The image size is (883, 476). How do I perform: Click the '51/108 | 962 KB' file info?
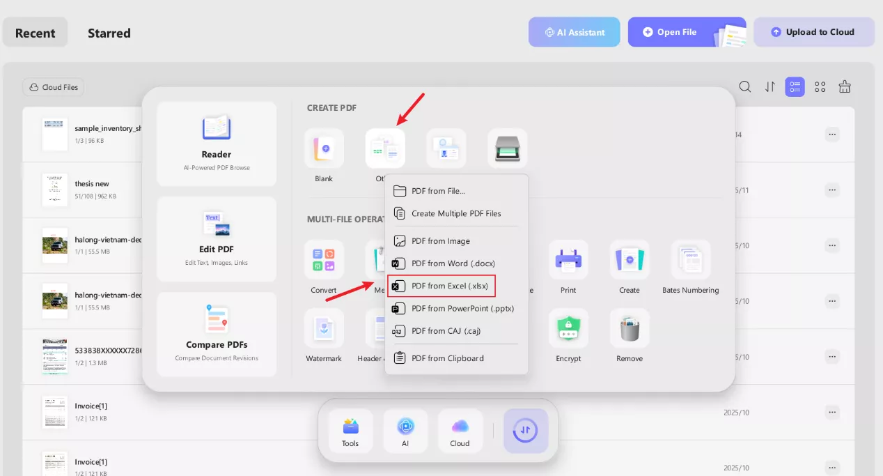[x=95, y=197]
